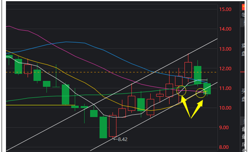Viewport: 249px width, 152px height.
Task: Click the 15.00 price axis label
Action: [x=226, y=9]
